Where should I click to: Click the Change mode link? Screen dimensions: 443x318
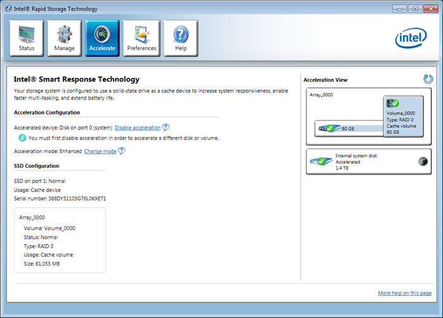click(x=100, y=151)
